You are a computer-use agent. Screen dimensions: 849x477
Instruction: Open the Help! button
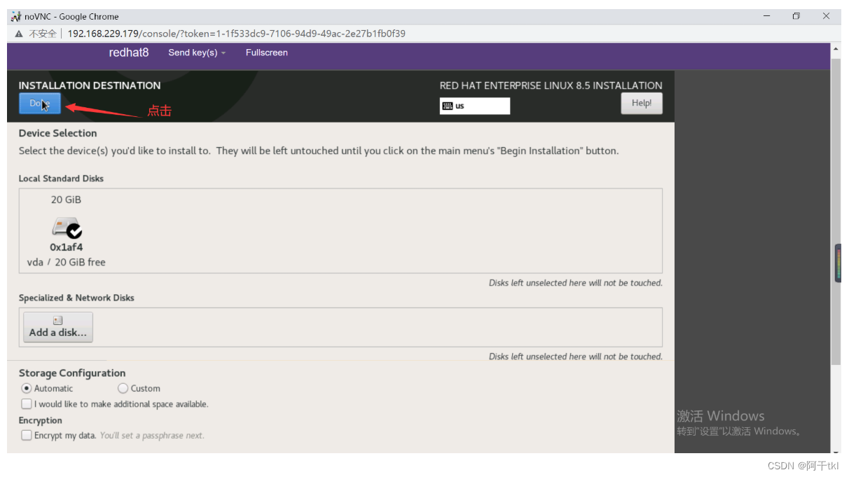coord(642,104)
